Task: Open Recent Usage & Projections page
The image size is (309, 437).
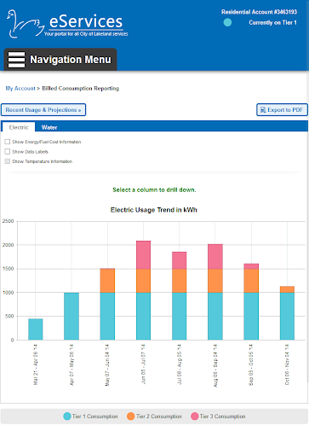Action: (x=43, y=110)
